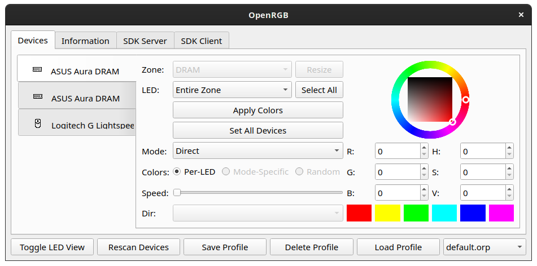Switch to the SDK Server tab

[x=145, y=41]
